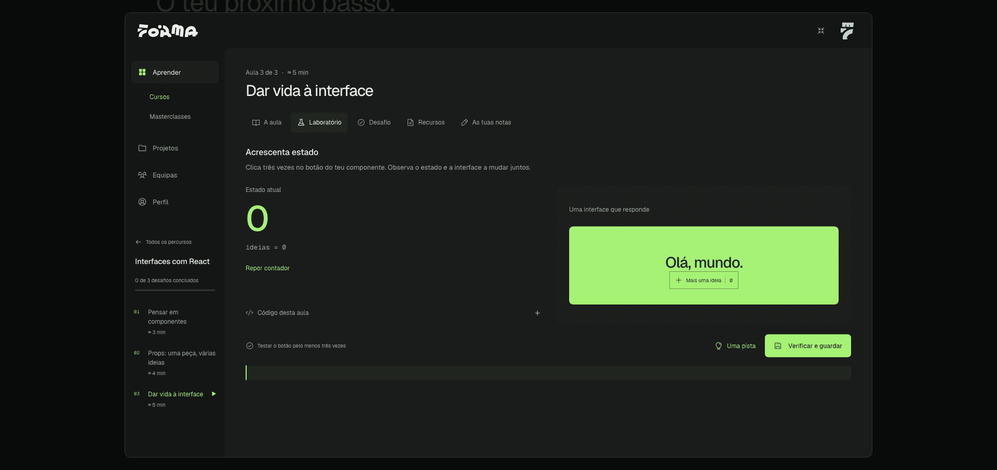Click the Perfil user icon

pyautogui.click(x=142, y=202)
